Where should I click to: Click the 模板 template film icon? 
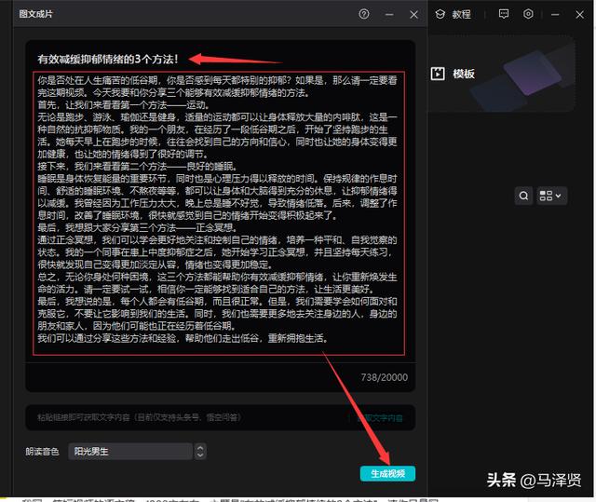point(438,74)
